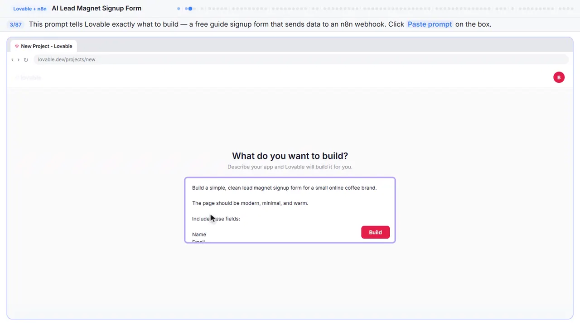The image size is (580, 326).
Task: Select the New Project - Lovable tab
Action: coord(43,46)
